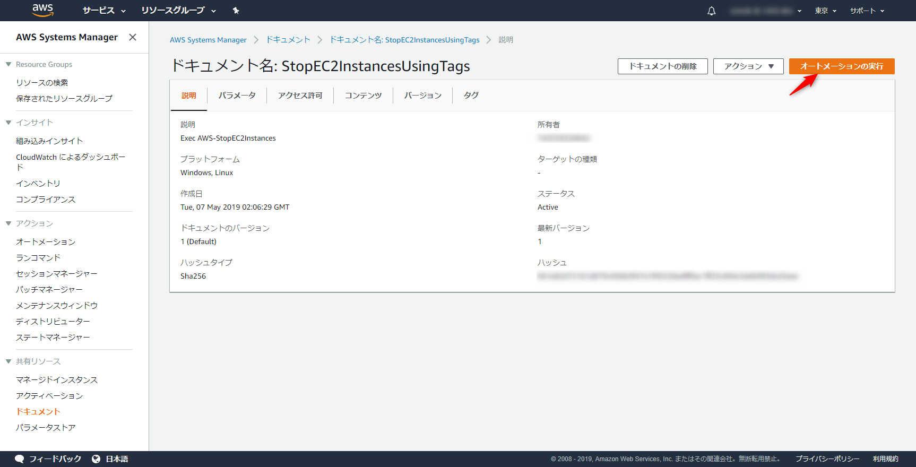Open ランコマンド in sidebar
This screenshot has height=467, width=916.
pyautogui.click(x=38, y=258)
